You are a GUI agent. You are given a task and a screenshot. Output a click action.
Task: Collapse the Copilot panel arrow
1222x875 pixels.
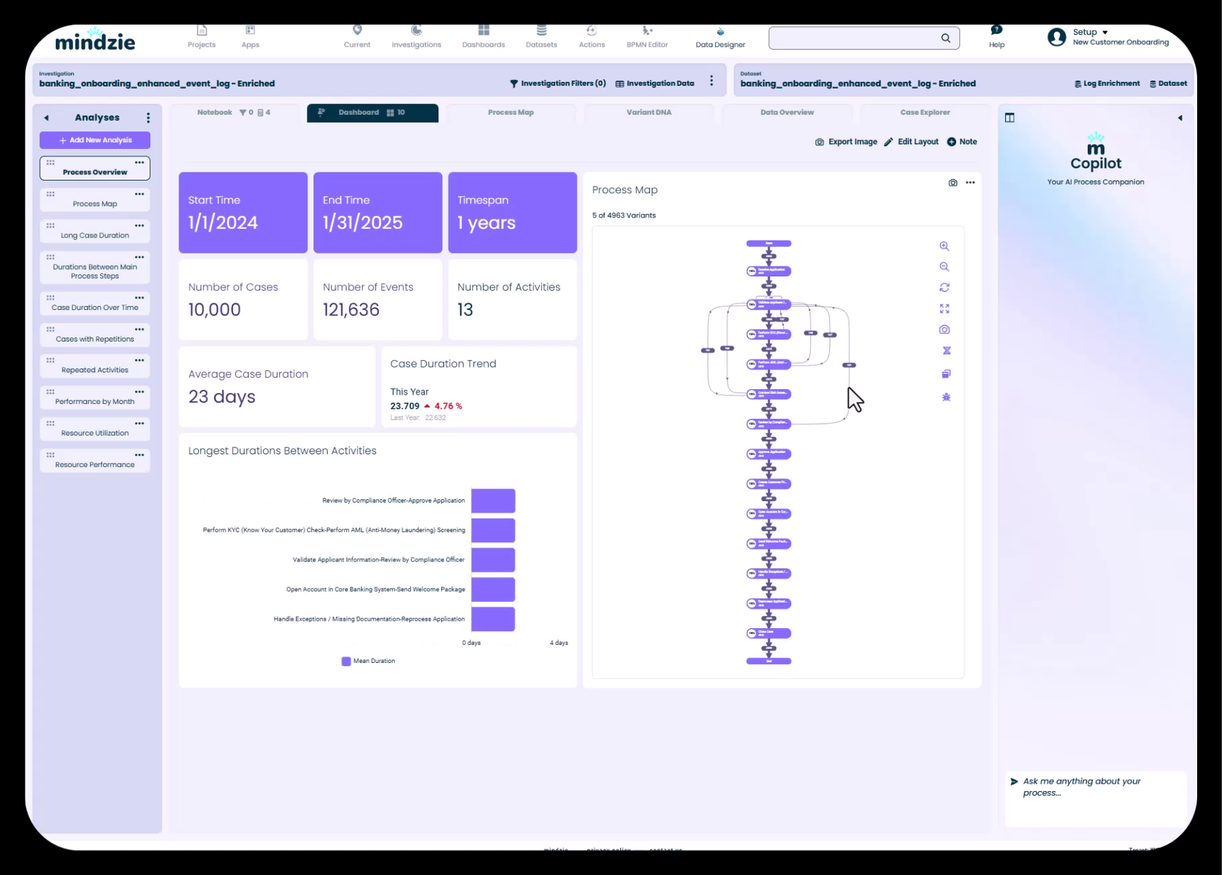click(x=1180, y=118)
